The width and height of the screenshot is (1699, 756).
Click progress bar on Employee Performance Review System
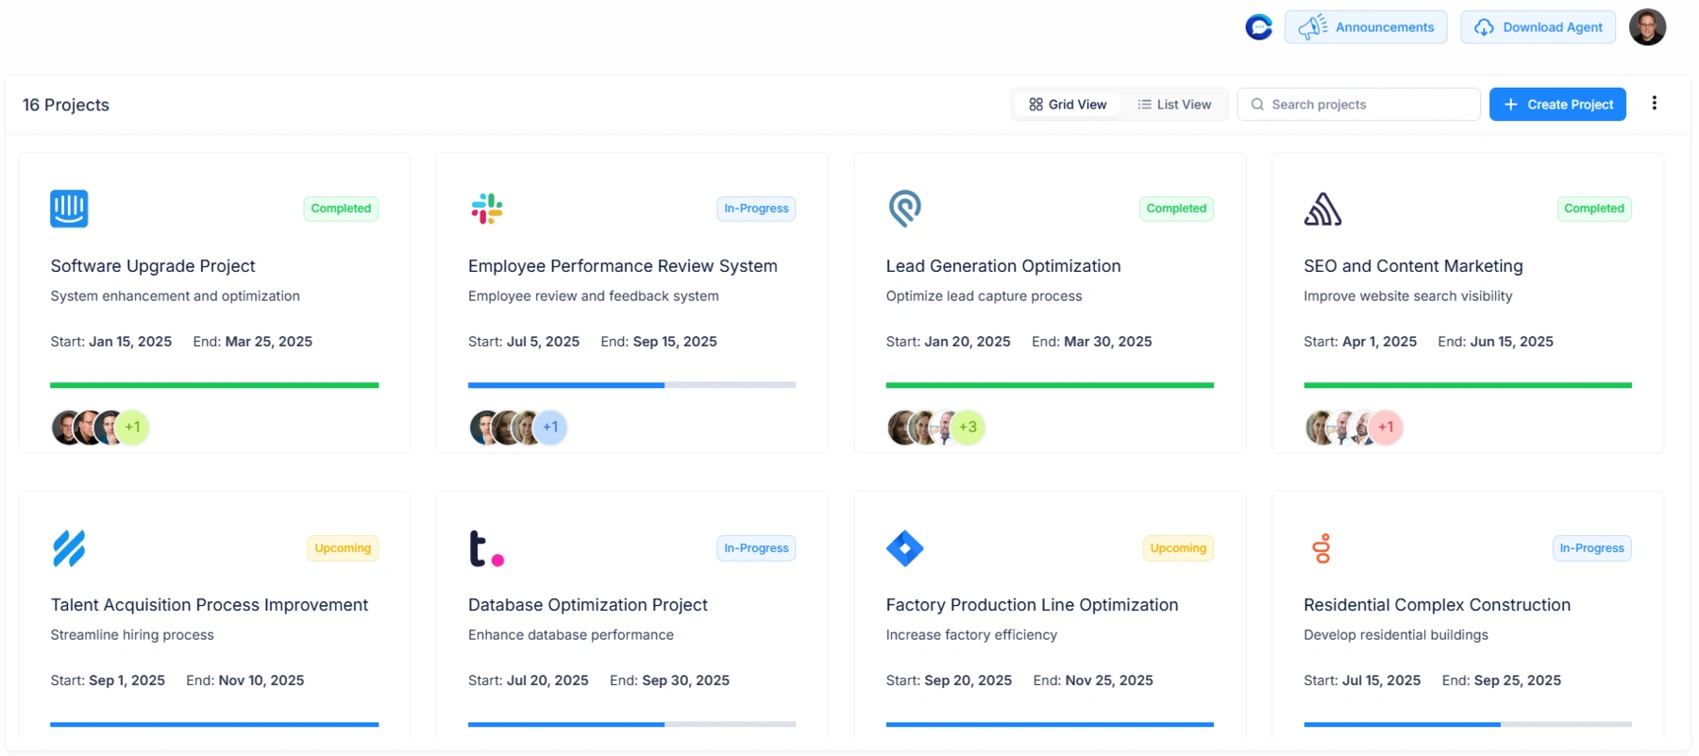[631, 385]
